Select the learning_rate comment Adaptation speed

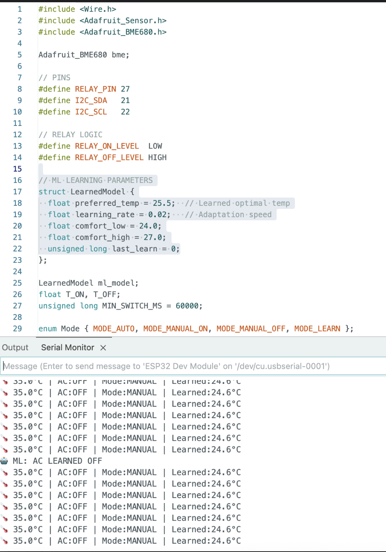(x=229, y=214)
